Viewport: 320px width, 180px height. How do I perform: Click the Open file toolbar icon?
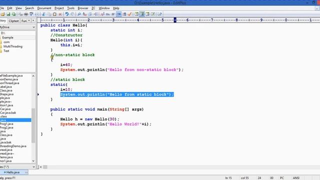pyautogui.click(x=3, y=14)
